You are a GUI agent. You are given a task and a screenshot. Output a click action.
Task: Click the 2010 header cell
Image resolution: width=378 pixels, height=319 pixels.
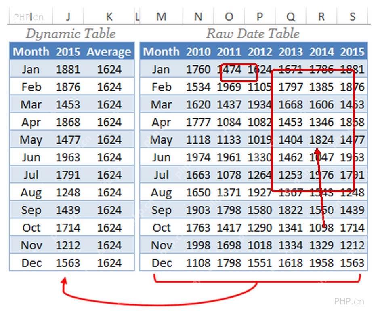(198, 52)
